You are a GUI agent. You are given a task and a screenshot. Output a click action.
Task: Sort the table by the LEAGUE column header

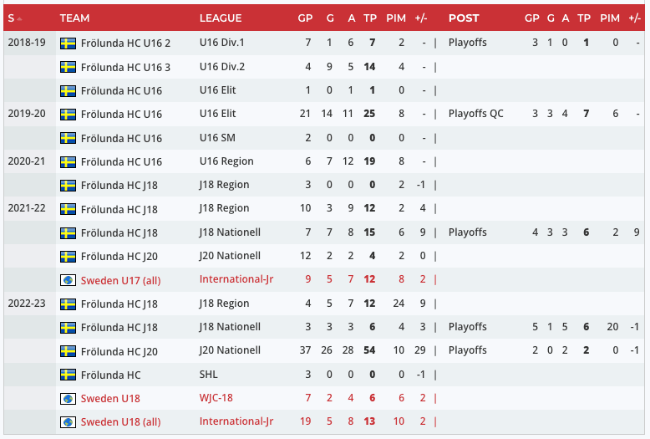coord(221,18)
